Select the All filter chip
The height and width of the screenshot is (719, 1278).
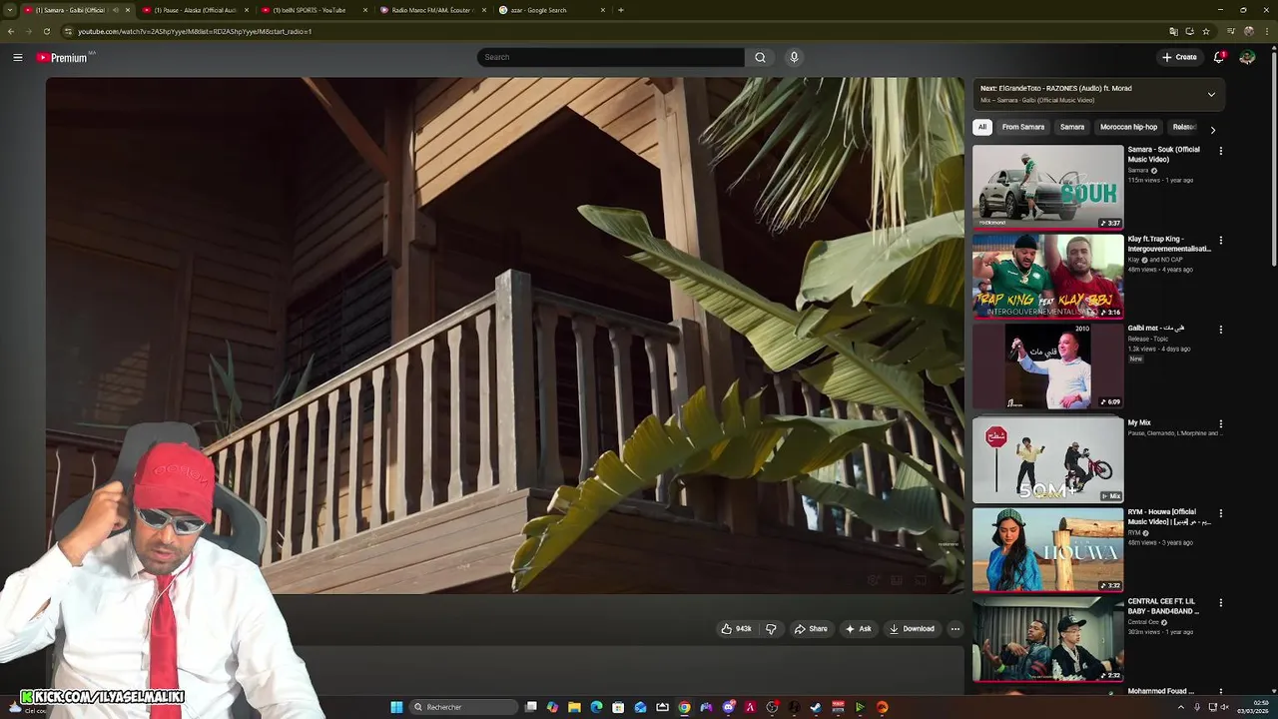pyautogui.click(x=982, y=127)
